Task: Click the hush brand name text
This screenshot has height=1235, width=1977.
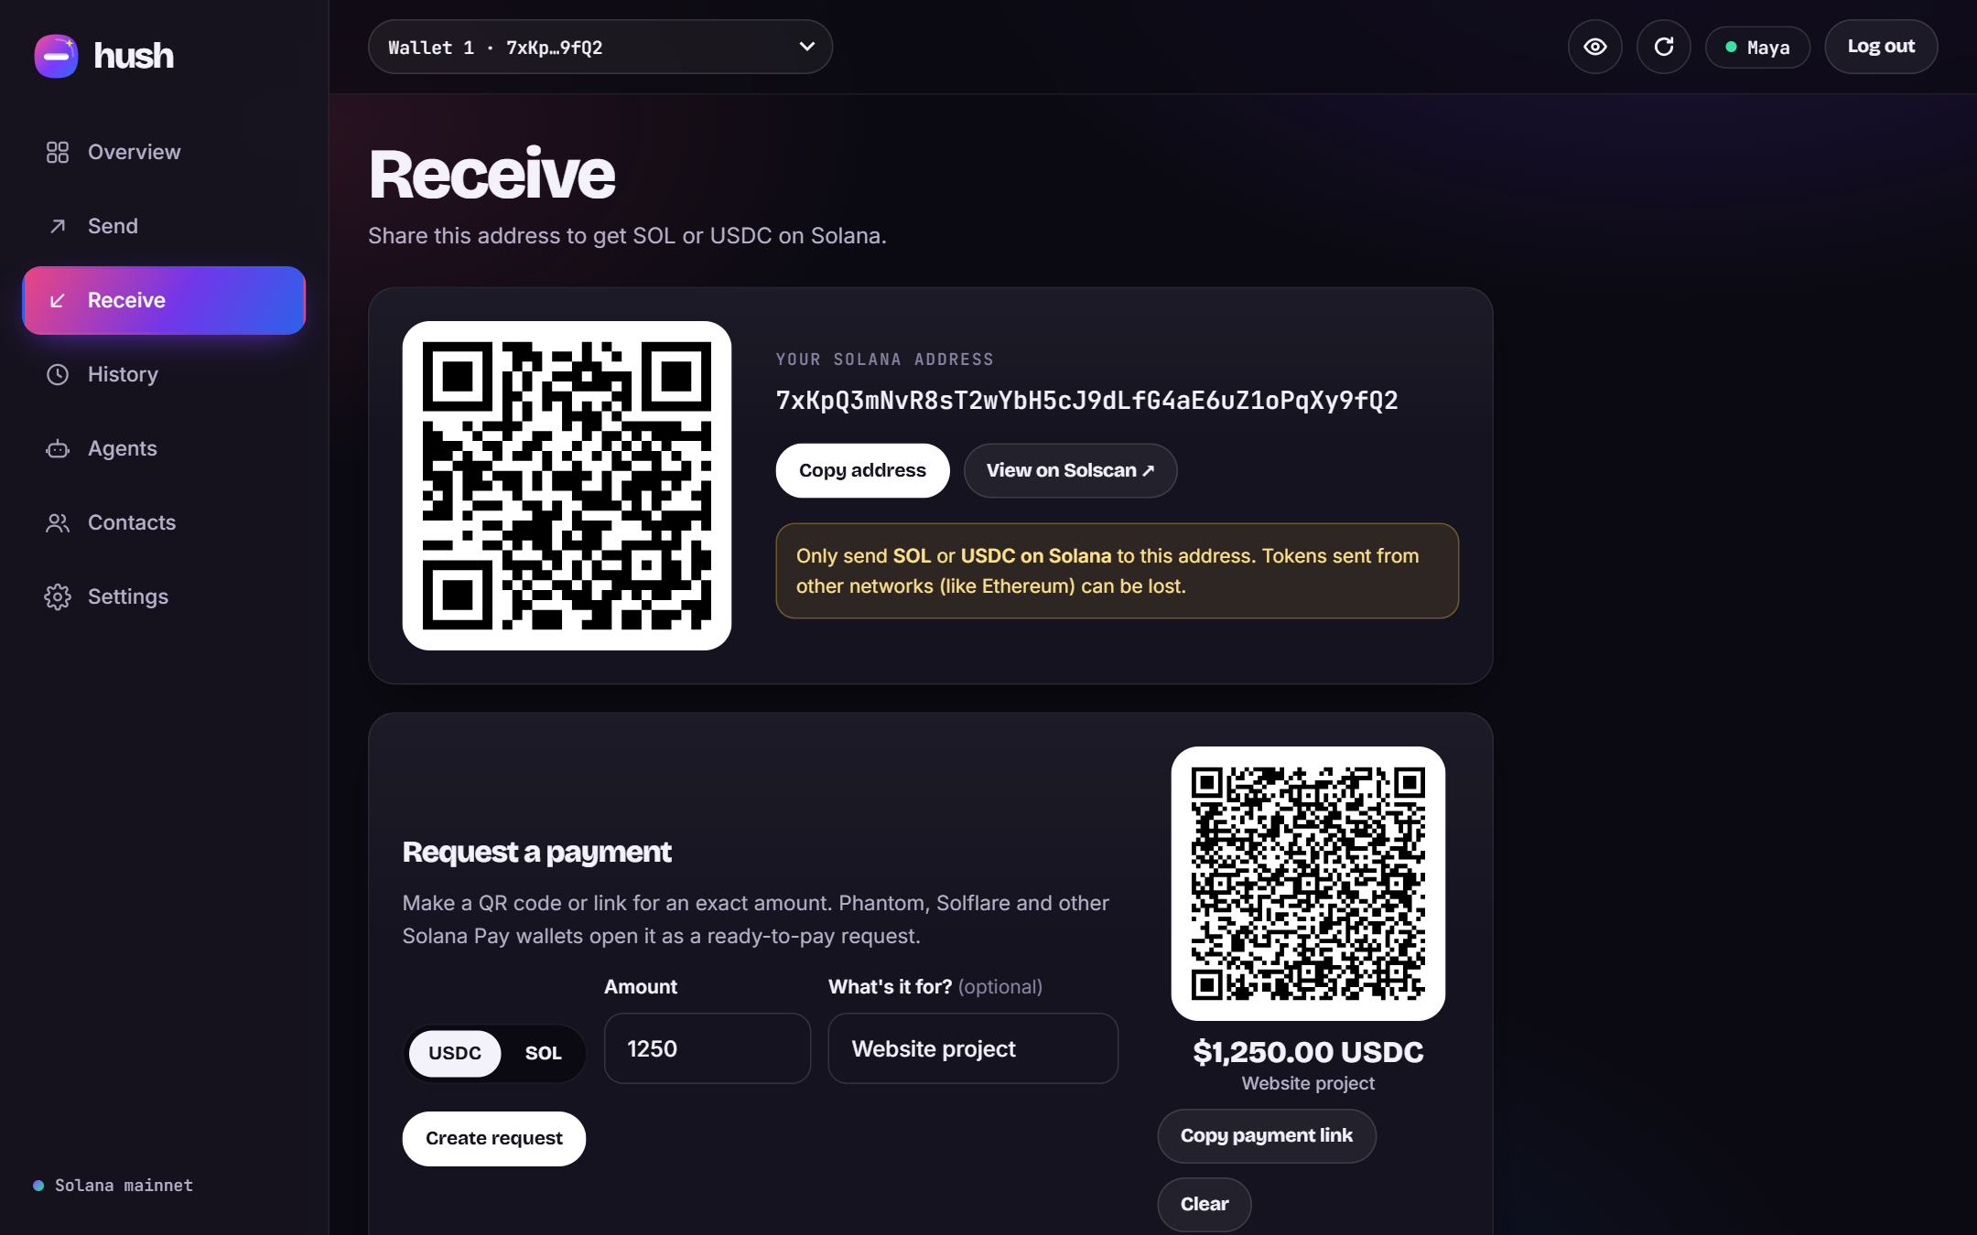Action: [134, 56]
